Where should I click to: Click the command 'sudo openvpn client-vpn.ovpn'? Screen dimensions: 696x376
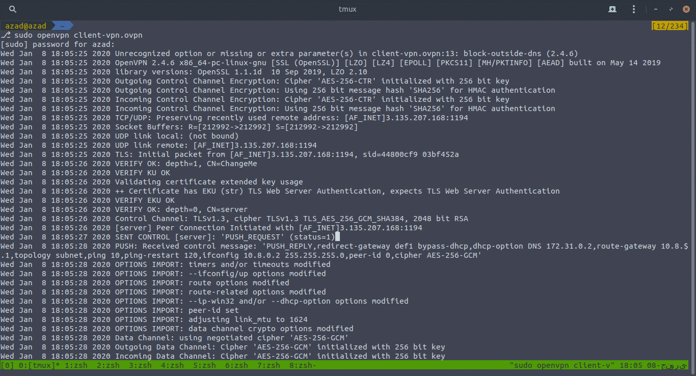pos(78,35)
